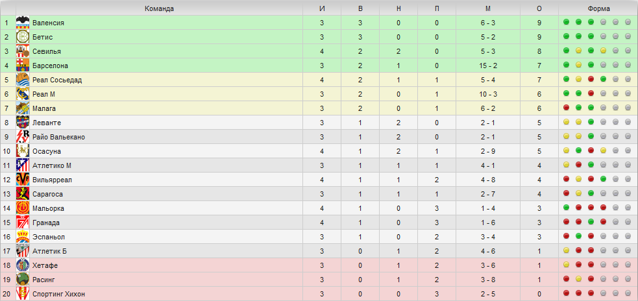The width and height of the screenshot is (638, 301).
Task: Open the Севилья team link
Action: click(47, 51)
